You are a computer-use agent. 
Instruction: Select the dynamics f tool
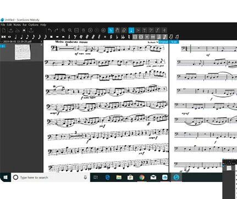click(158, 30)
